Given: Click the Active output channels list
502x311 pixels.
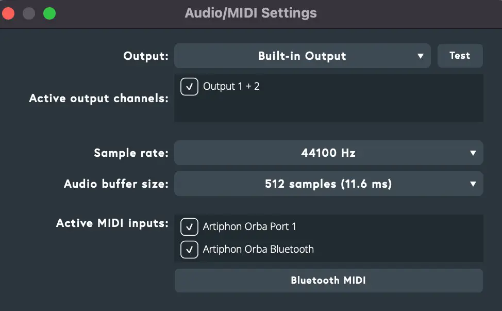Looking at the screenshot, I should [328, 98].
